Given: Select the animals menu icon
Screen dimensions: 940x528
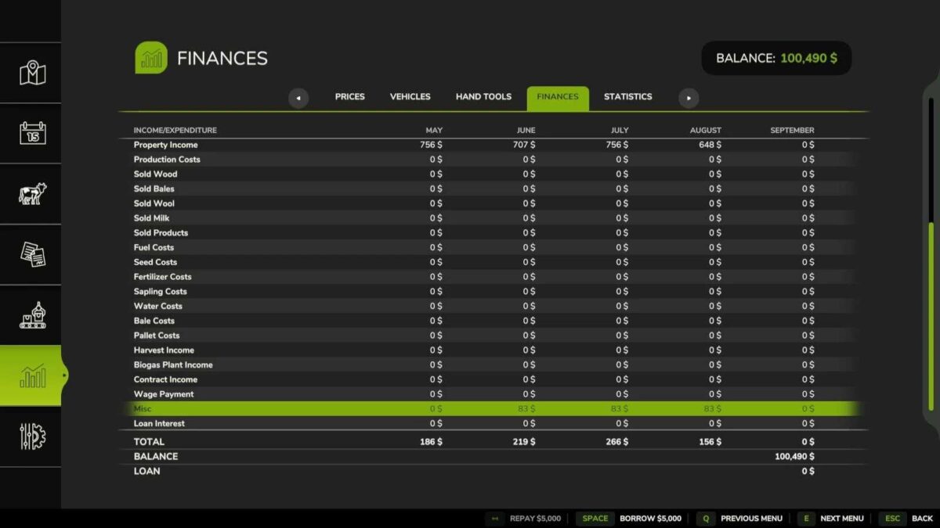Looking at the screenshot, I should [x=31, y=194].
